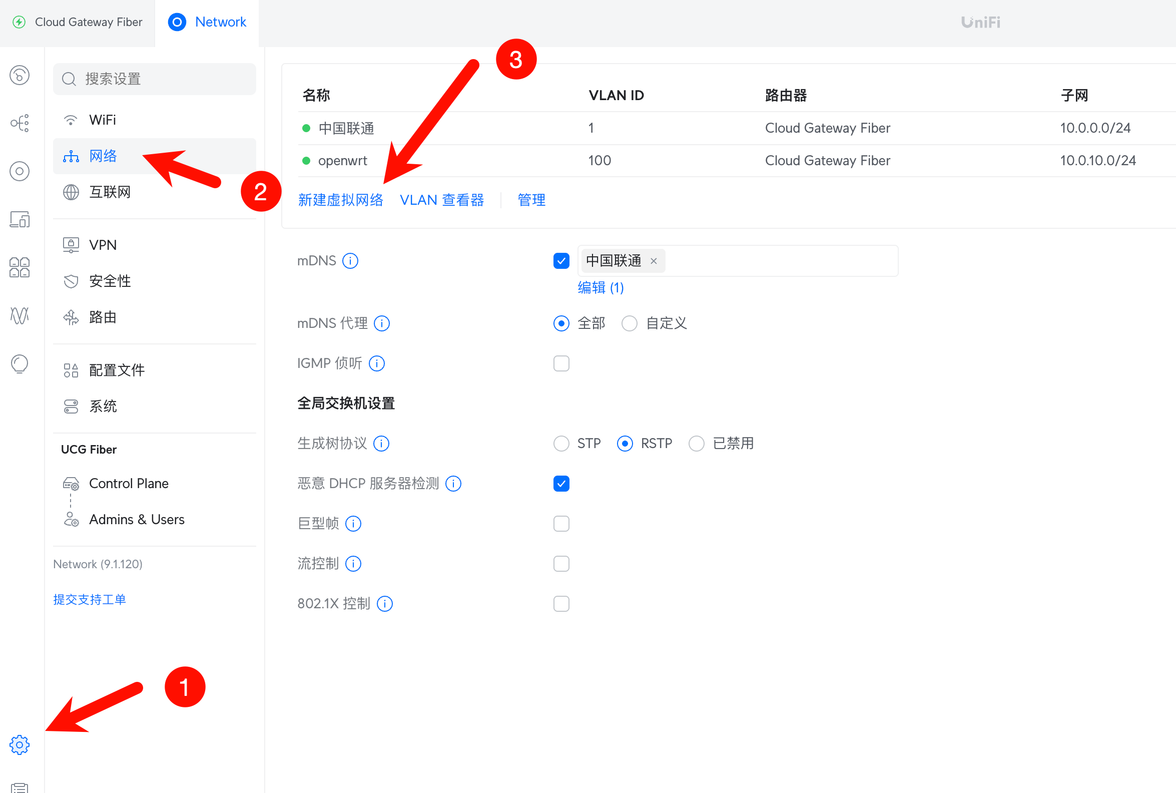Click 编辑 (1) link under mDNS

point(601,288)
